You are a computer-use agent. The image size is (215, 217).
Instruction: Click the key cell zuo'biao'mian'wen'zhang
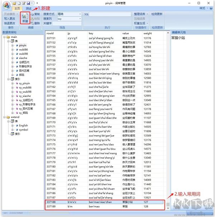pyautogui.click(x=104, y=74)
